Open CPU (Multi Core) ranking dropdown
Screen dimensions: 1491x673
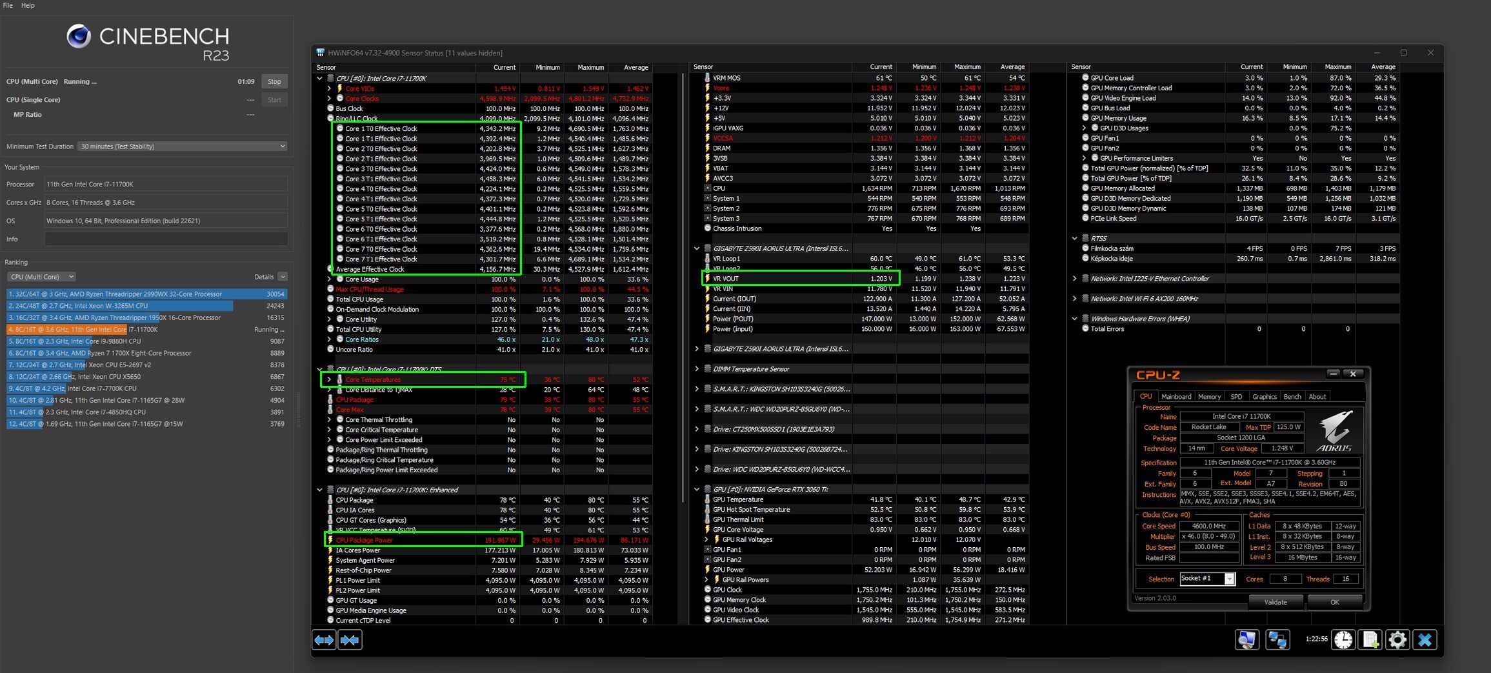tap(41, 277)
